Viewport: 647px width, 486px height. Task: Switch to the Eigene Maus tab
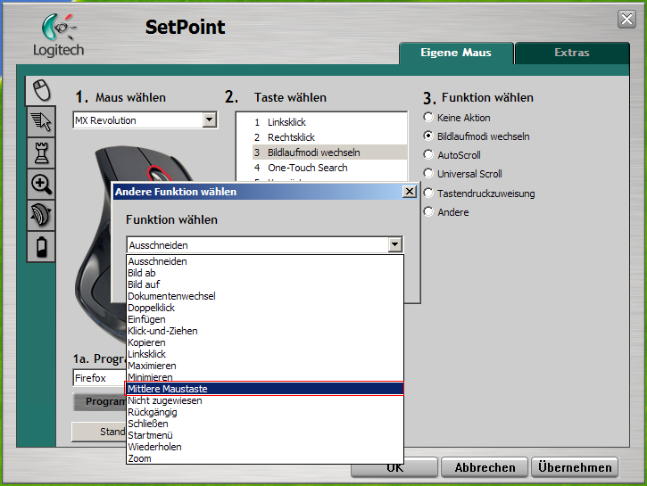(x=456, y=53)
